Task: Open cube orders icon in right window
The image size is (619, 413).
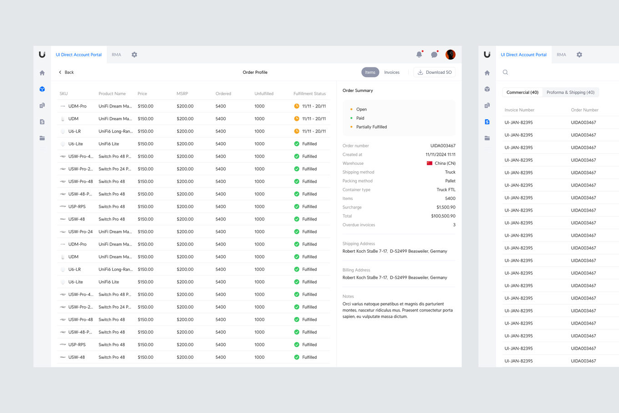Action: point(487,89)
